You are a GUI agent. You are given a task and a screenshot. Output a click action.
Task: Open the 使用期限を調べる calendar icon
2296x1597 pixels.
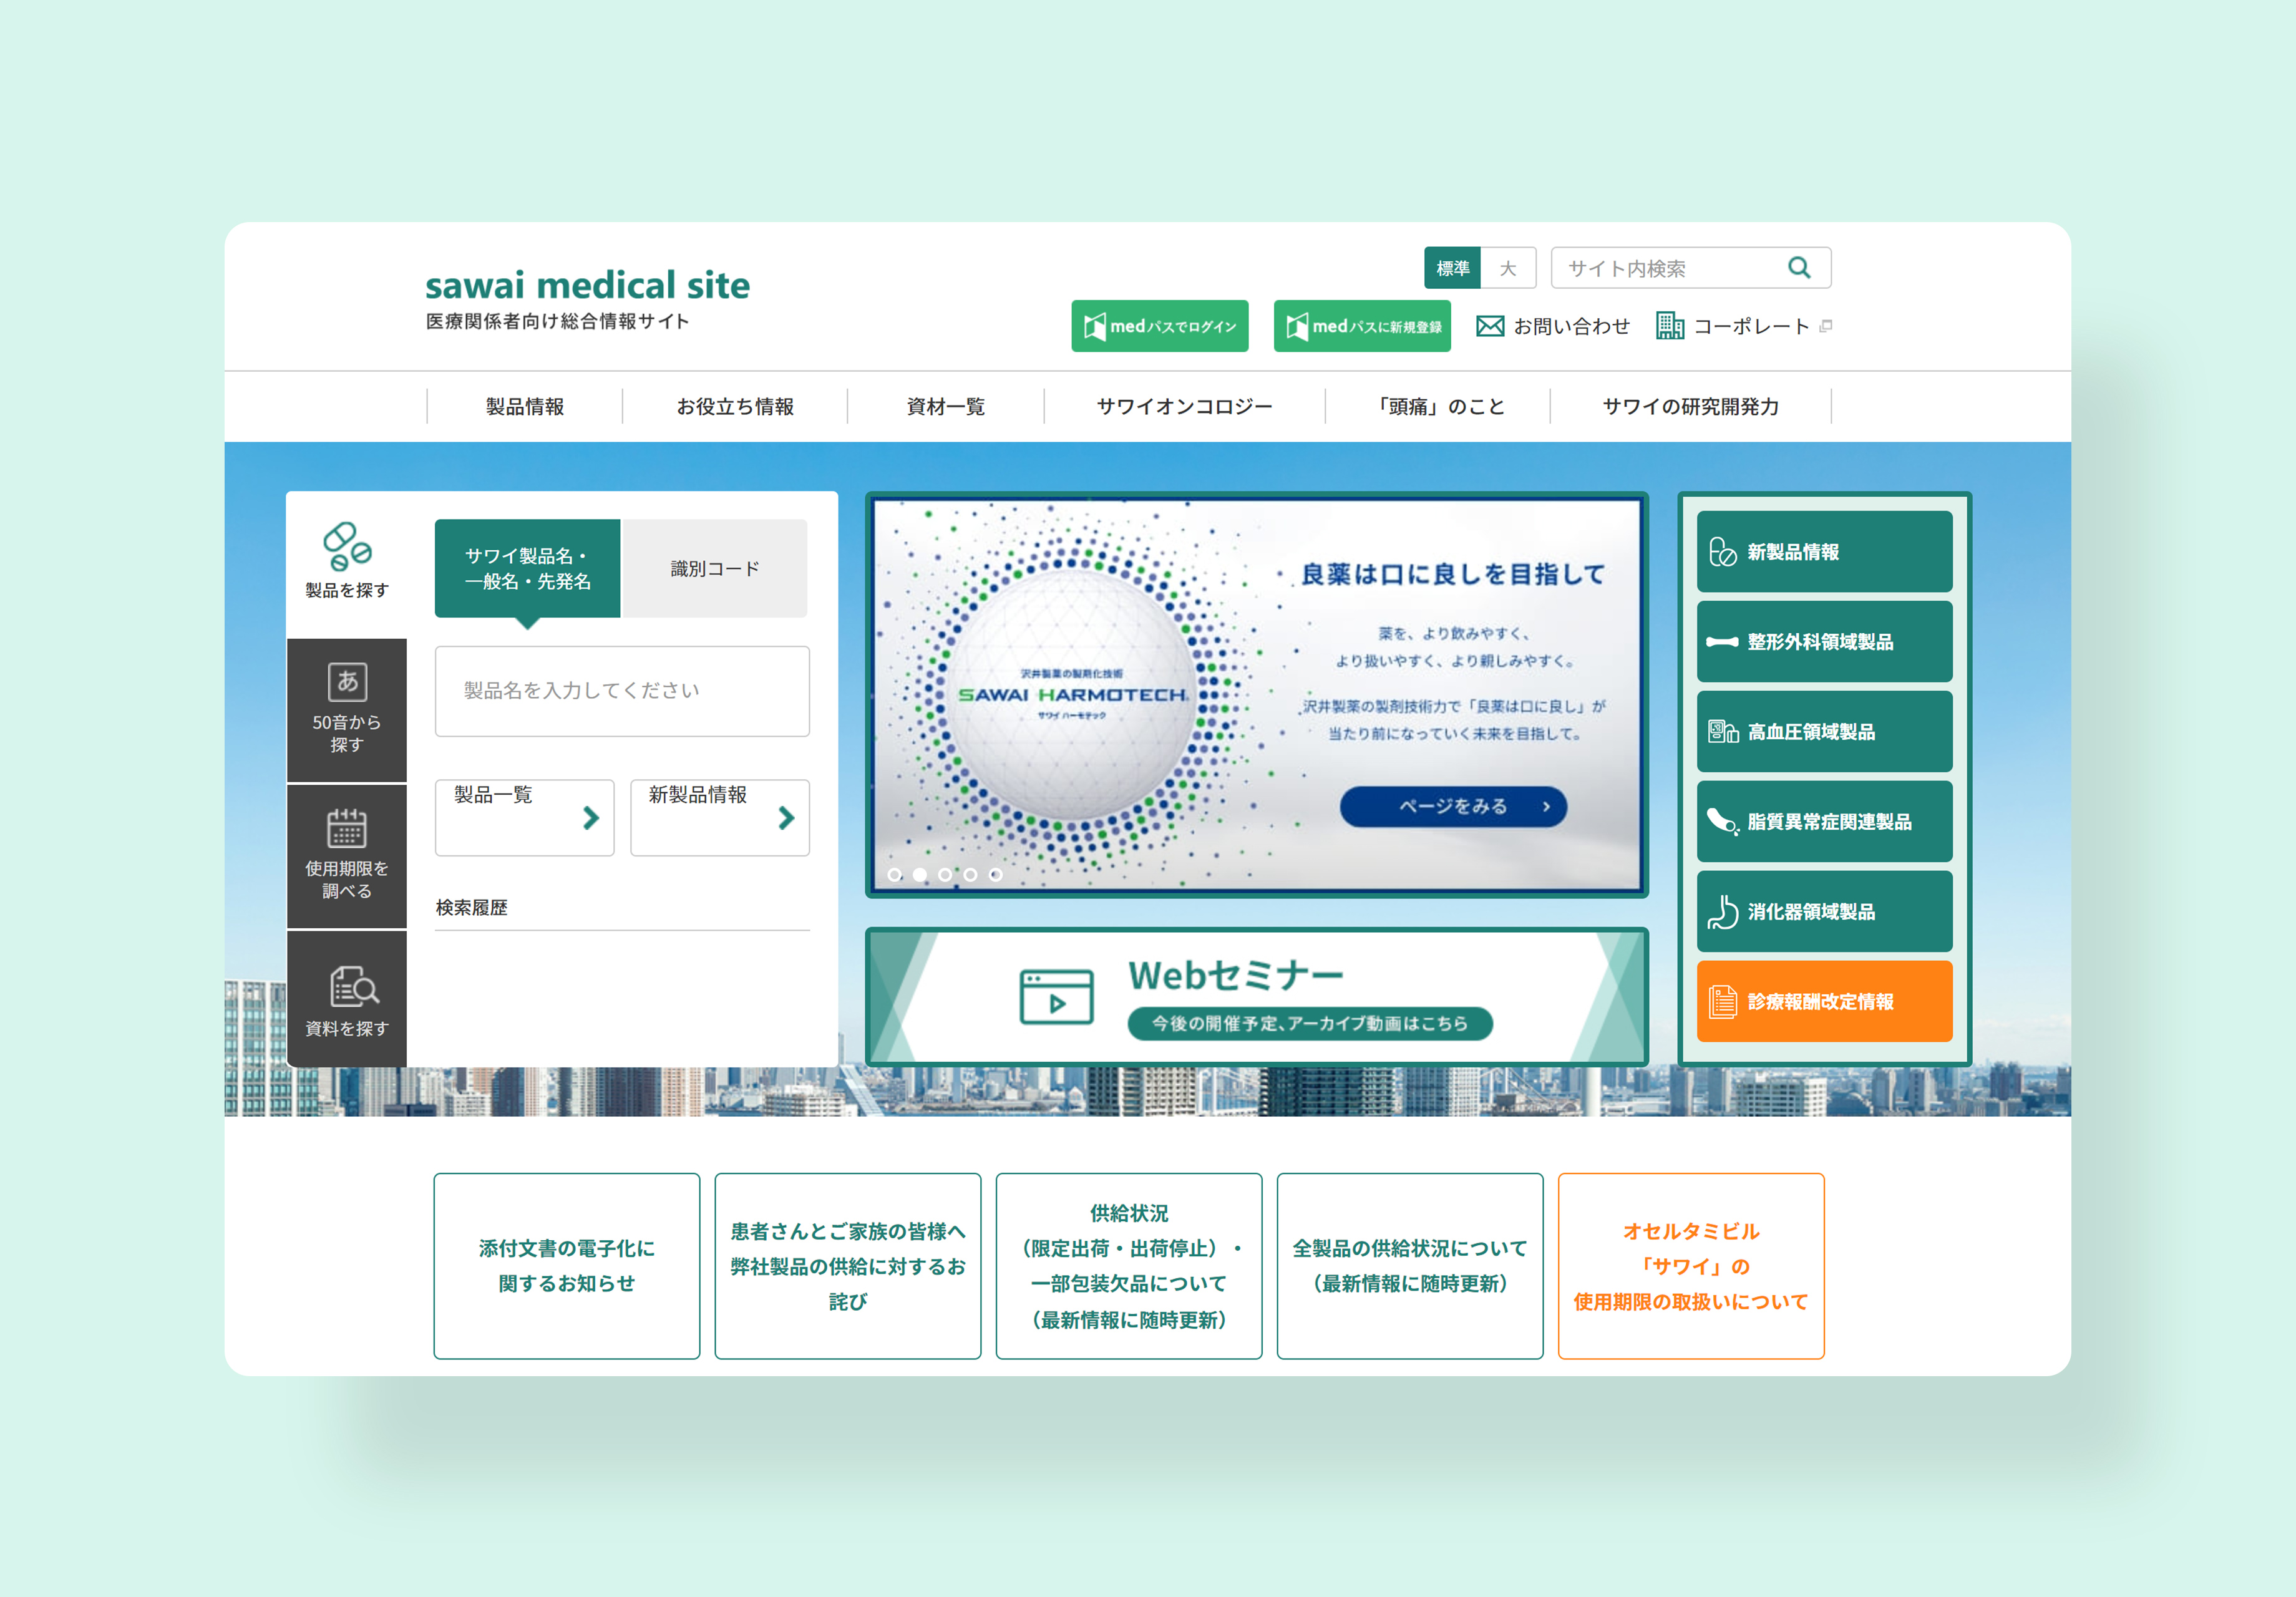point(347,829)
